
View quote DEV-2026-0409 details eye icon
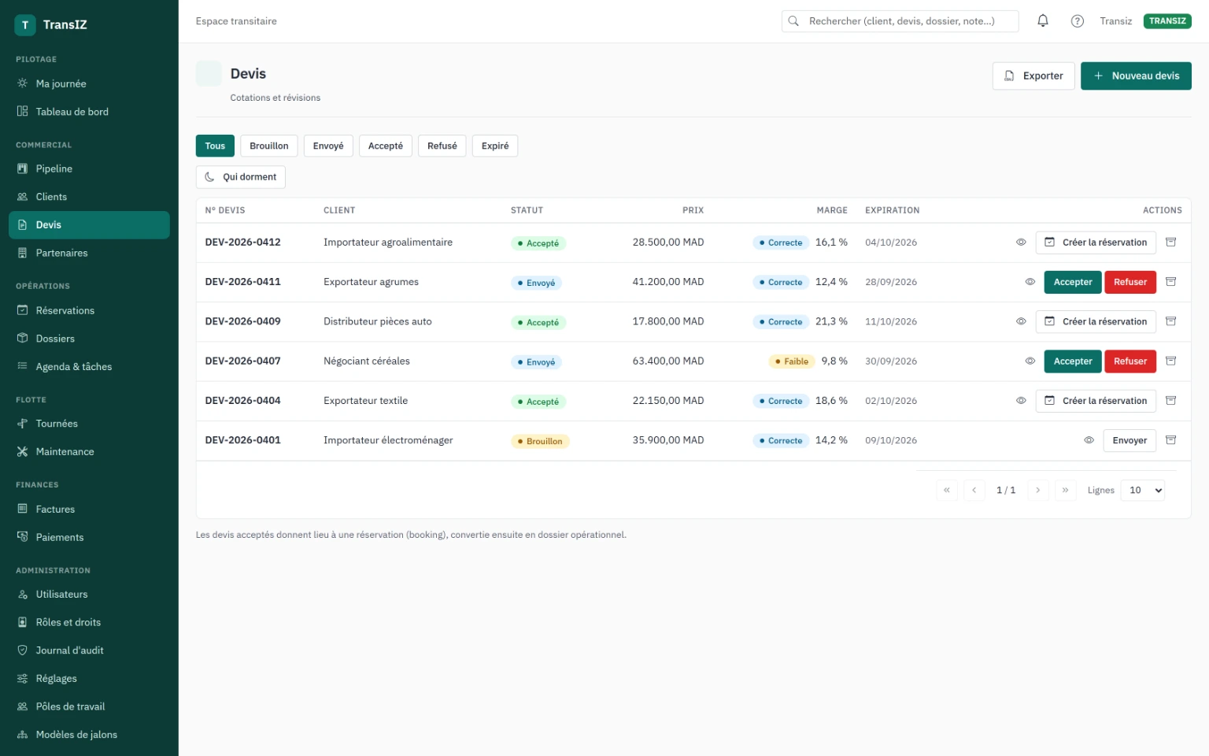pos(1021,321)
